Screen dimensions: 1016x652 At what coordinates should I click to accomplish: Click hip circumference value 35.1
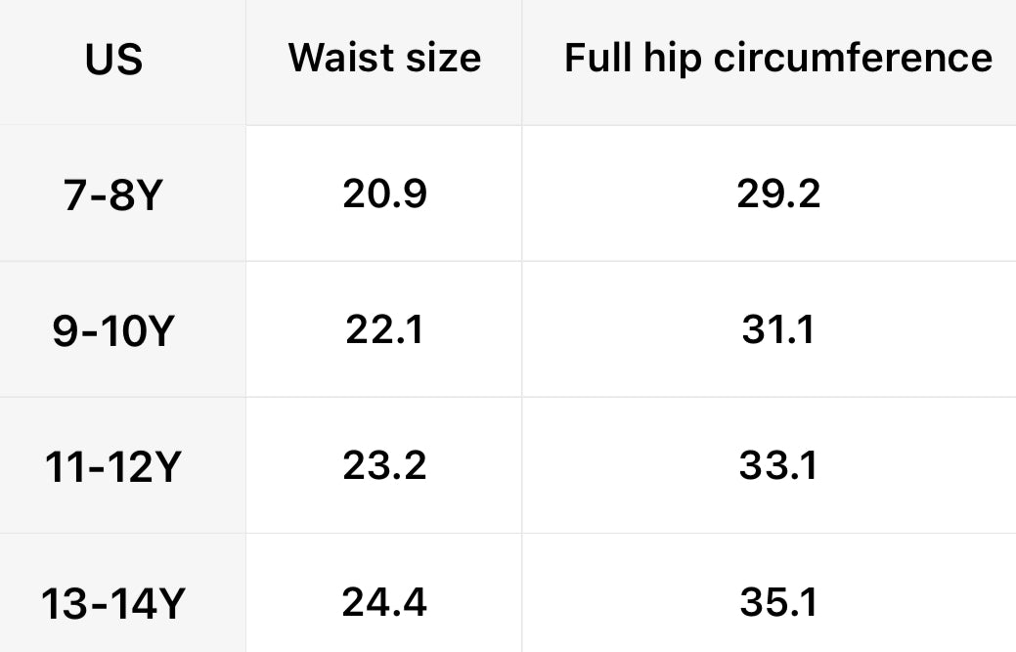coord(778,602)
